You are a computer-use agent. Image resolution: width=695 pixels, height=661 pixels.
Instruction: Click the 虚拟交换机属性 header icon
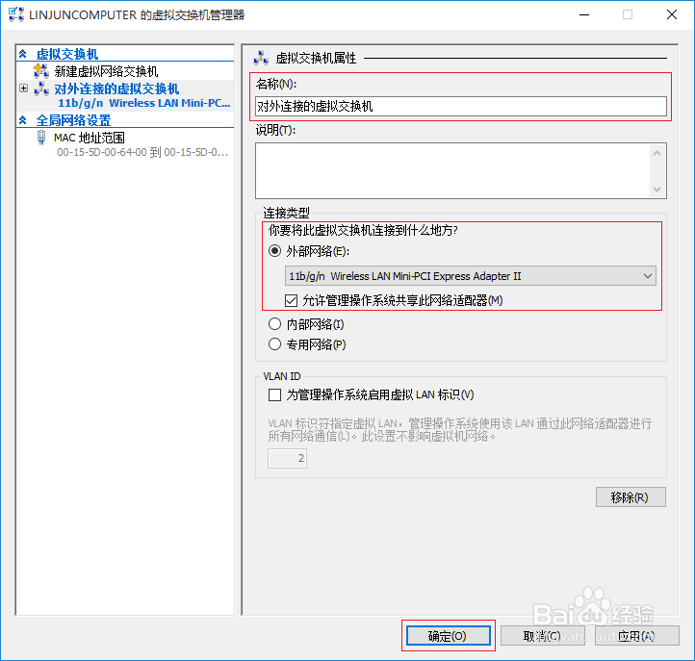[261, 58]
